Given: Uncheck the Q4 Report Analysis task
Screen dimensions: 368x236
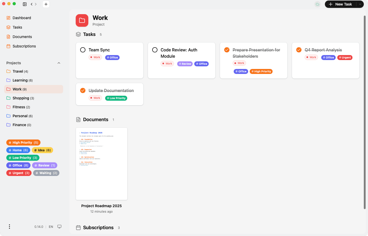Looking at the screenshot, I should coord(299,49).
